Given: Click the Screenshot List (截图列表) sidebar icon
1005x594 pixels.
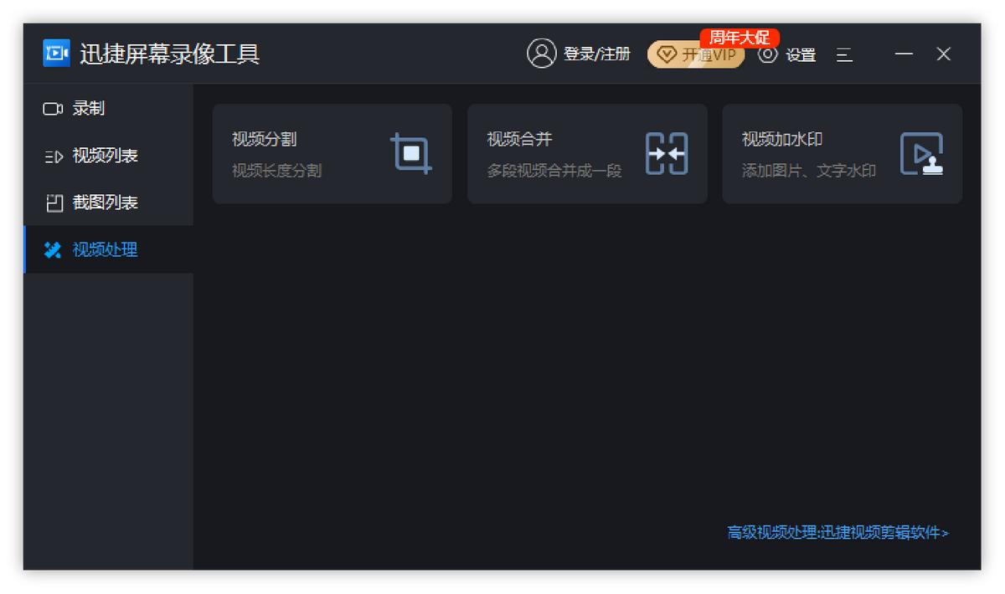Looking at the screenshot, I should pos(52,202).
